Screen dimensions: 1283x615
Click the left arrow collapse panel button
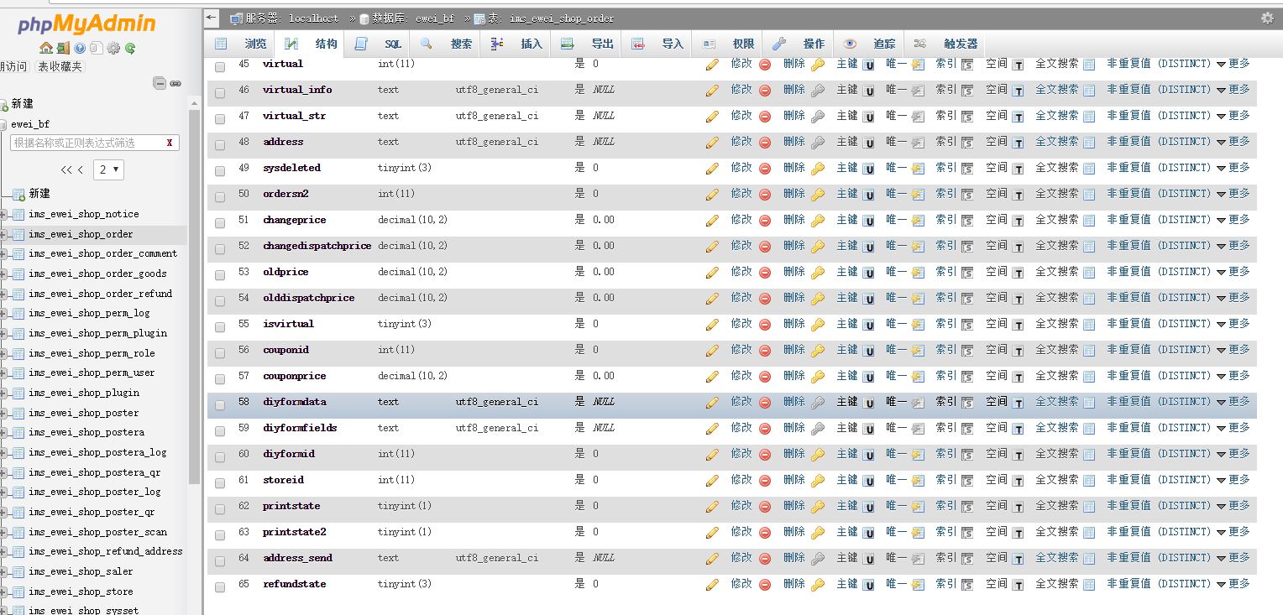[x=212, y=17]
